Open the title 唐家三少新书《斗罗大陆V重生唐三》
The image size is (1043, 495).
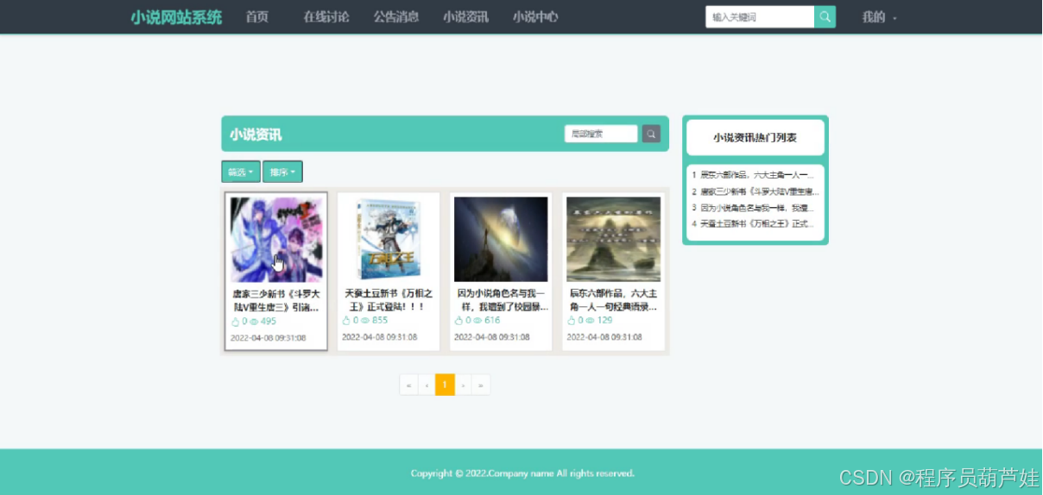point(276,300)
